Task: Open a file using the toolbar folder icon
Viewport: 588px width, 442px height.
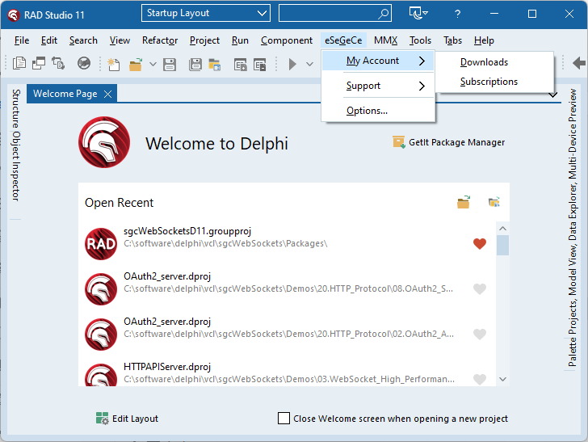Action: 136,64
